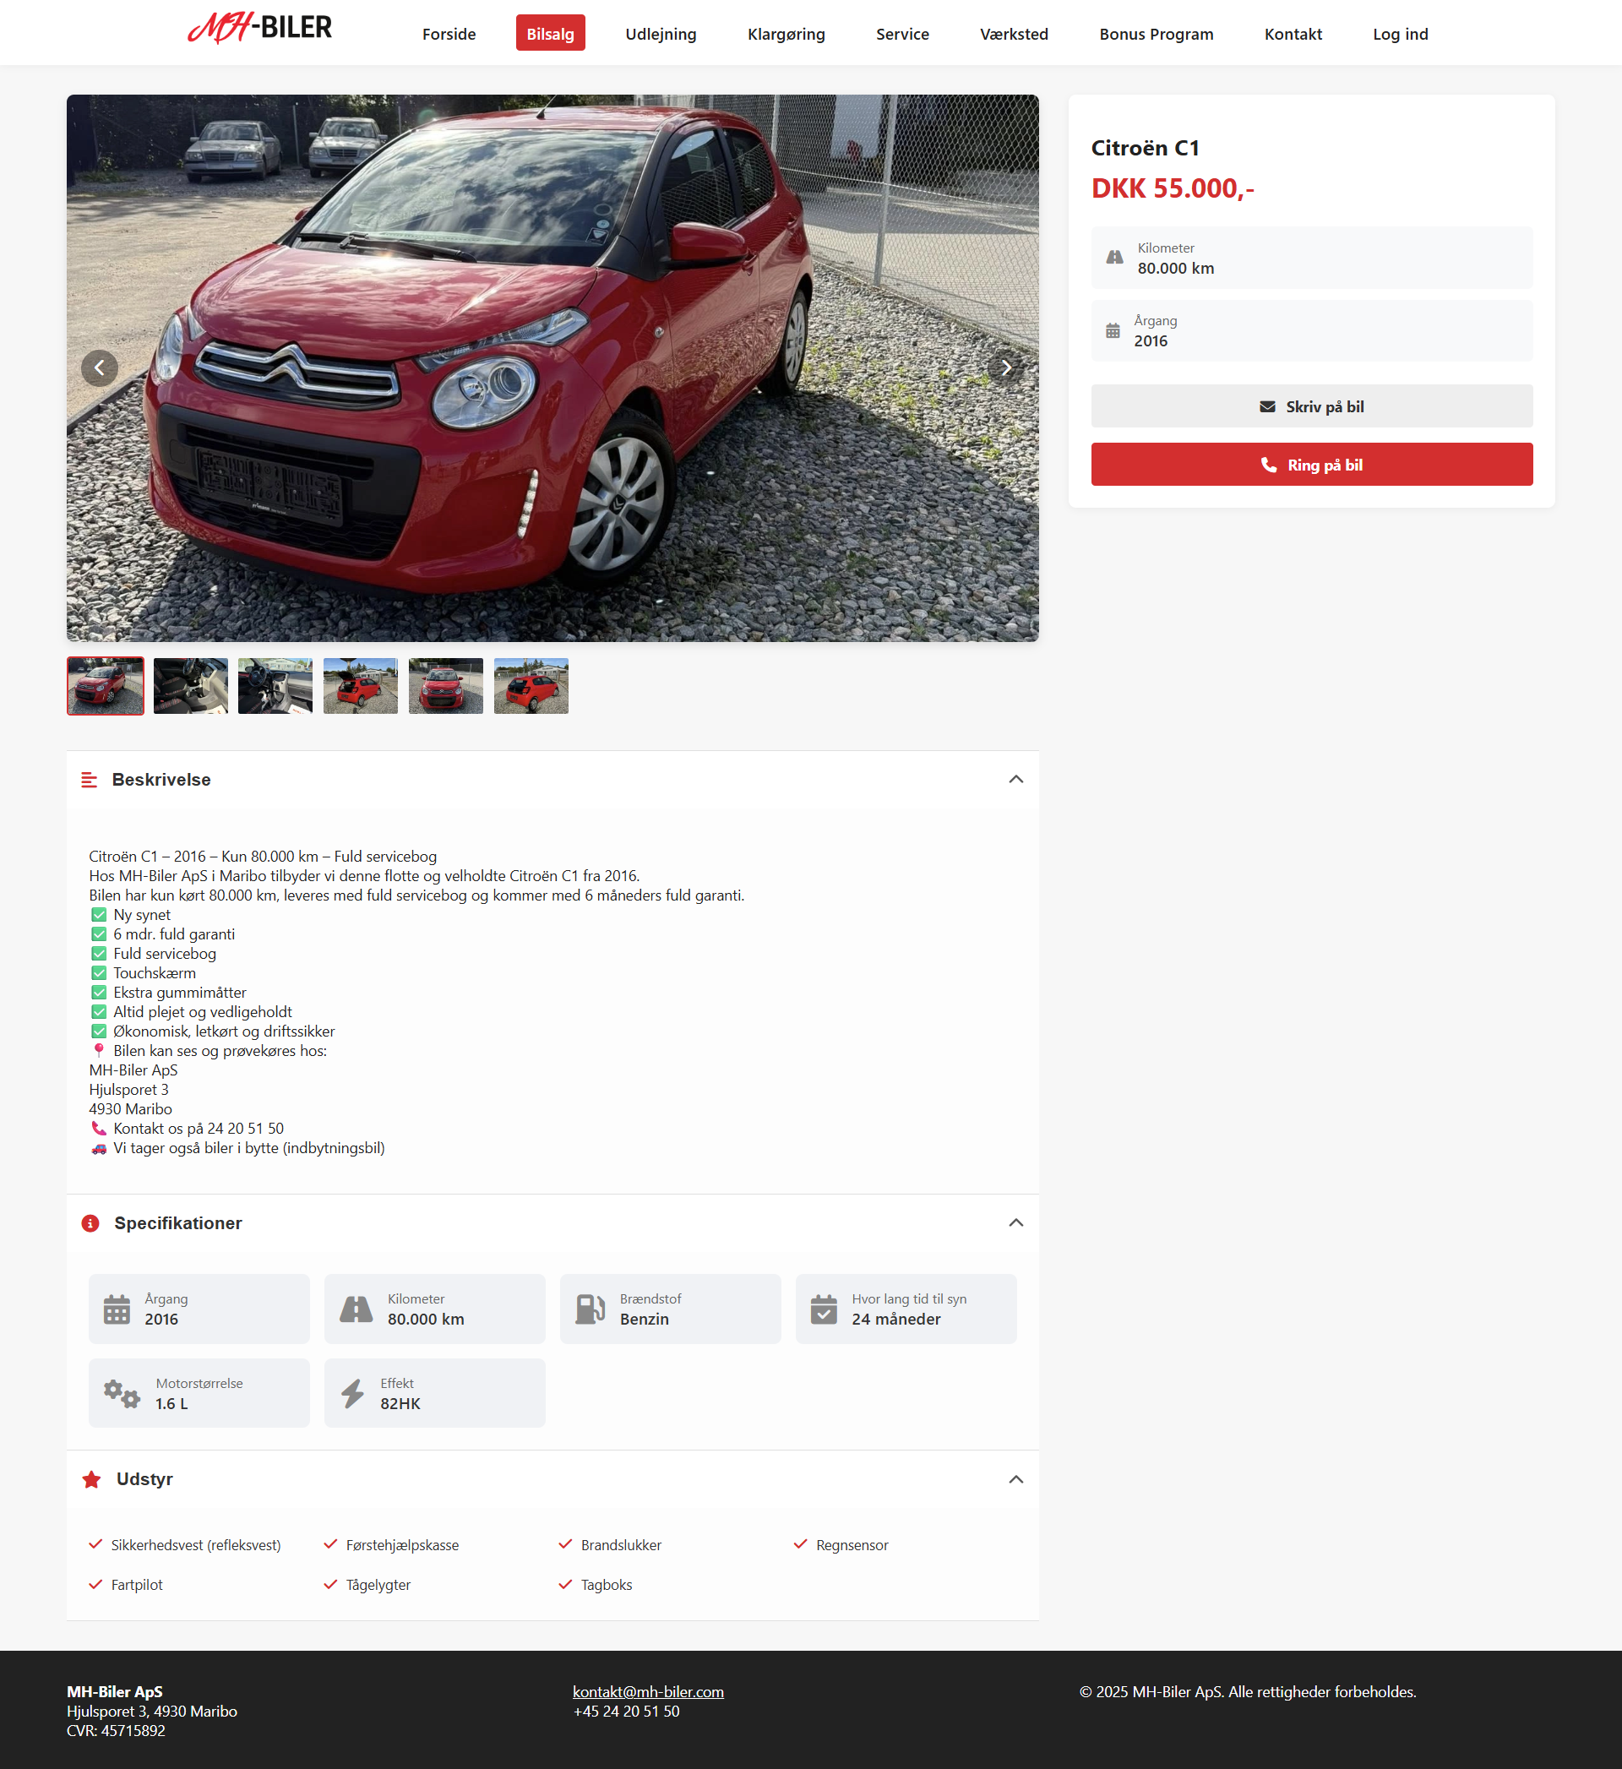Click the Skriv på bil button

[x=1311, y=406]
